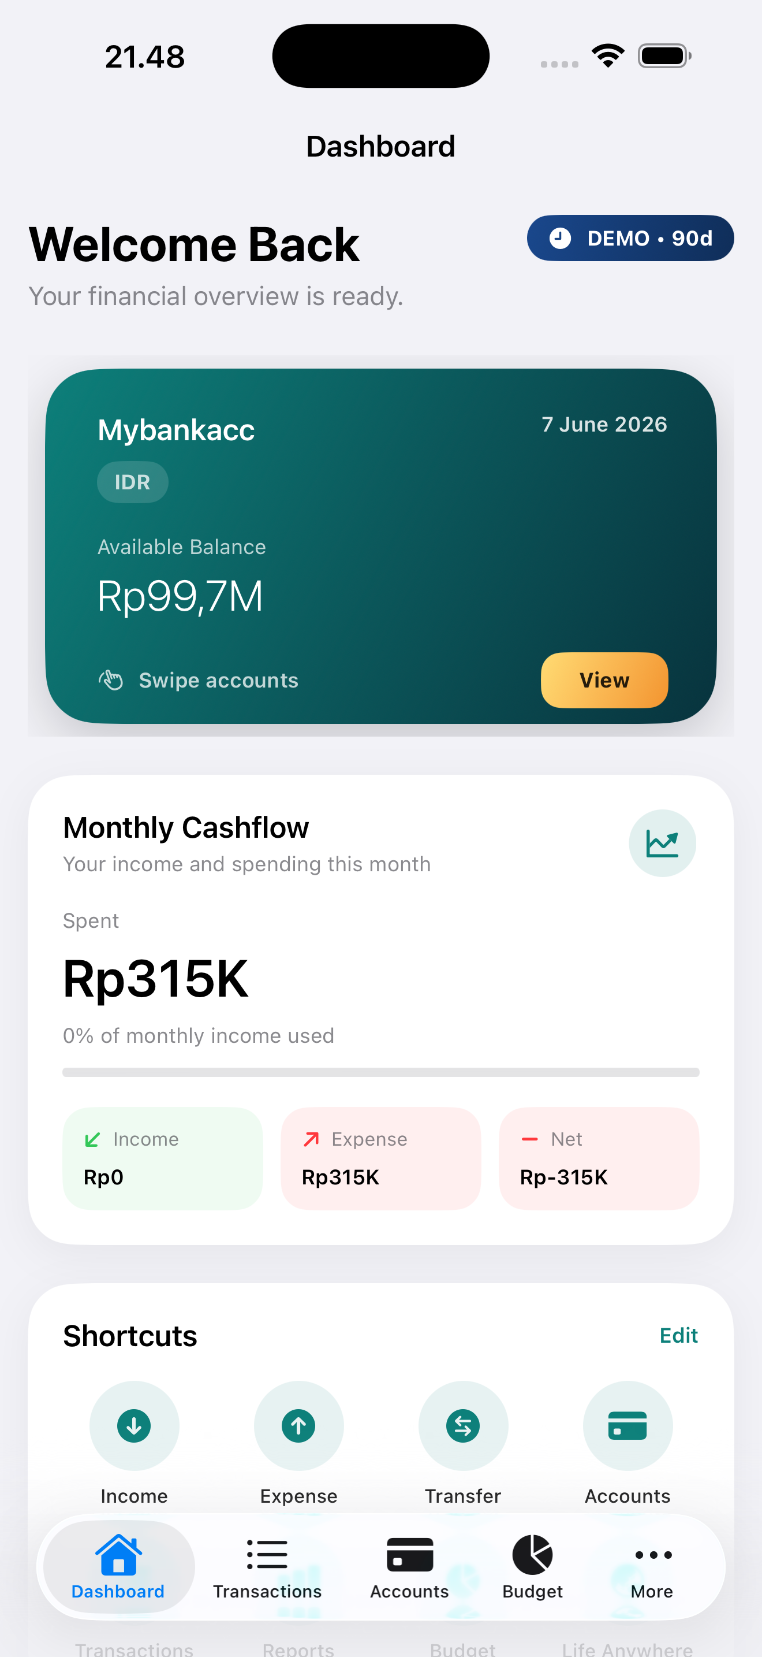Open the cashflow chart icon
The image size is (762, 1657).
coord(662,842)
